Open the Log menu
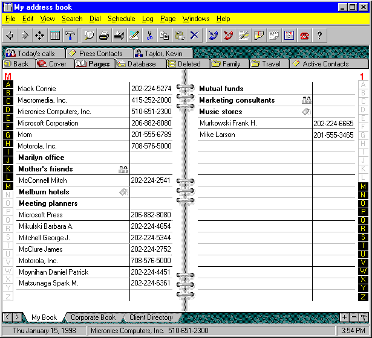 pos(148,19)
